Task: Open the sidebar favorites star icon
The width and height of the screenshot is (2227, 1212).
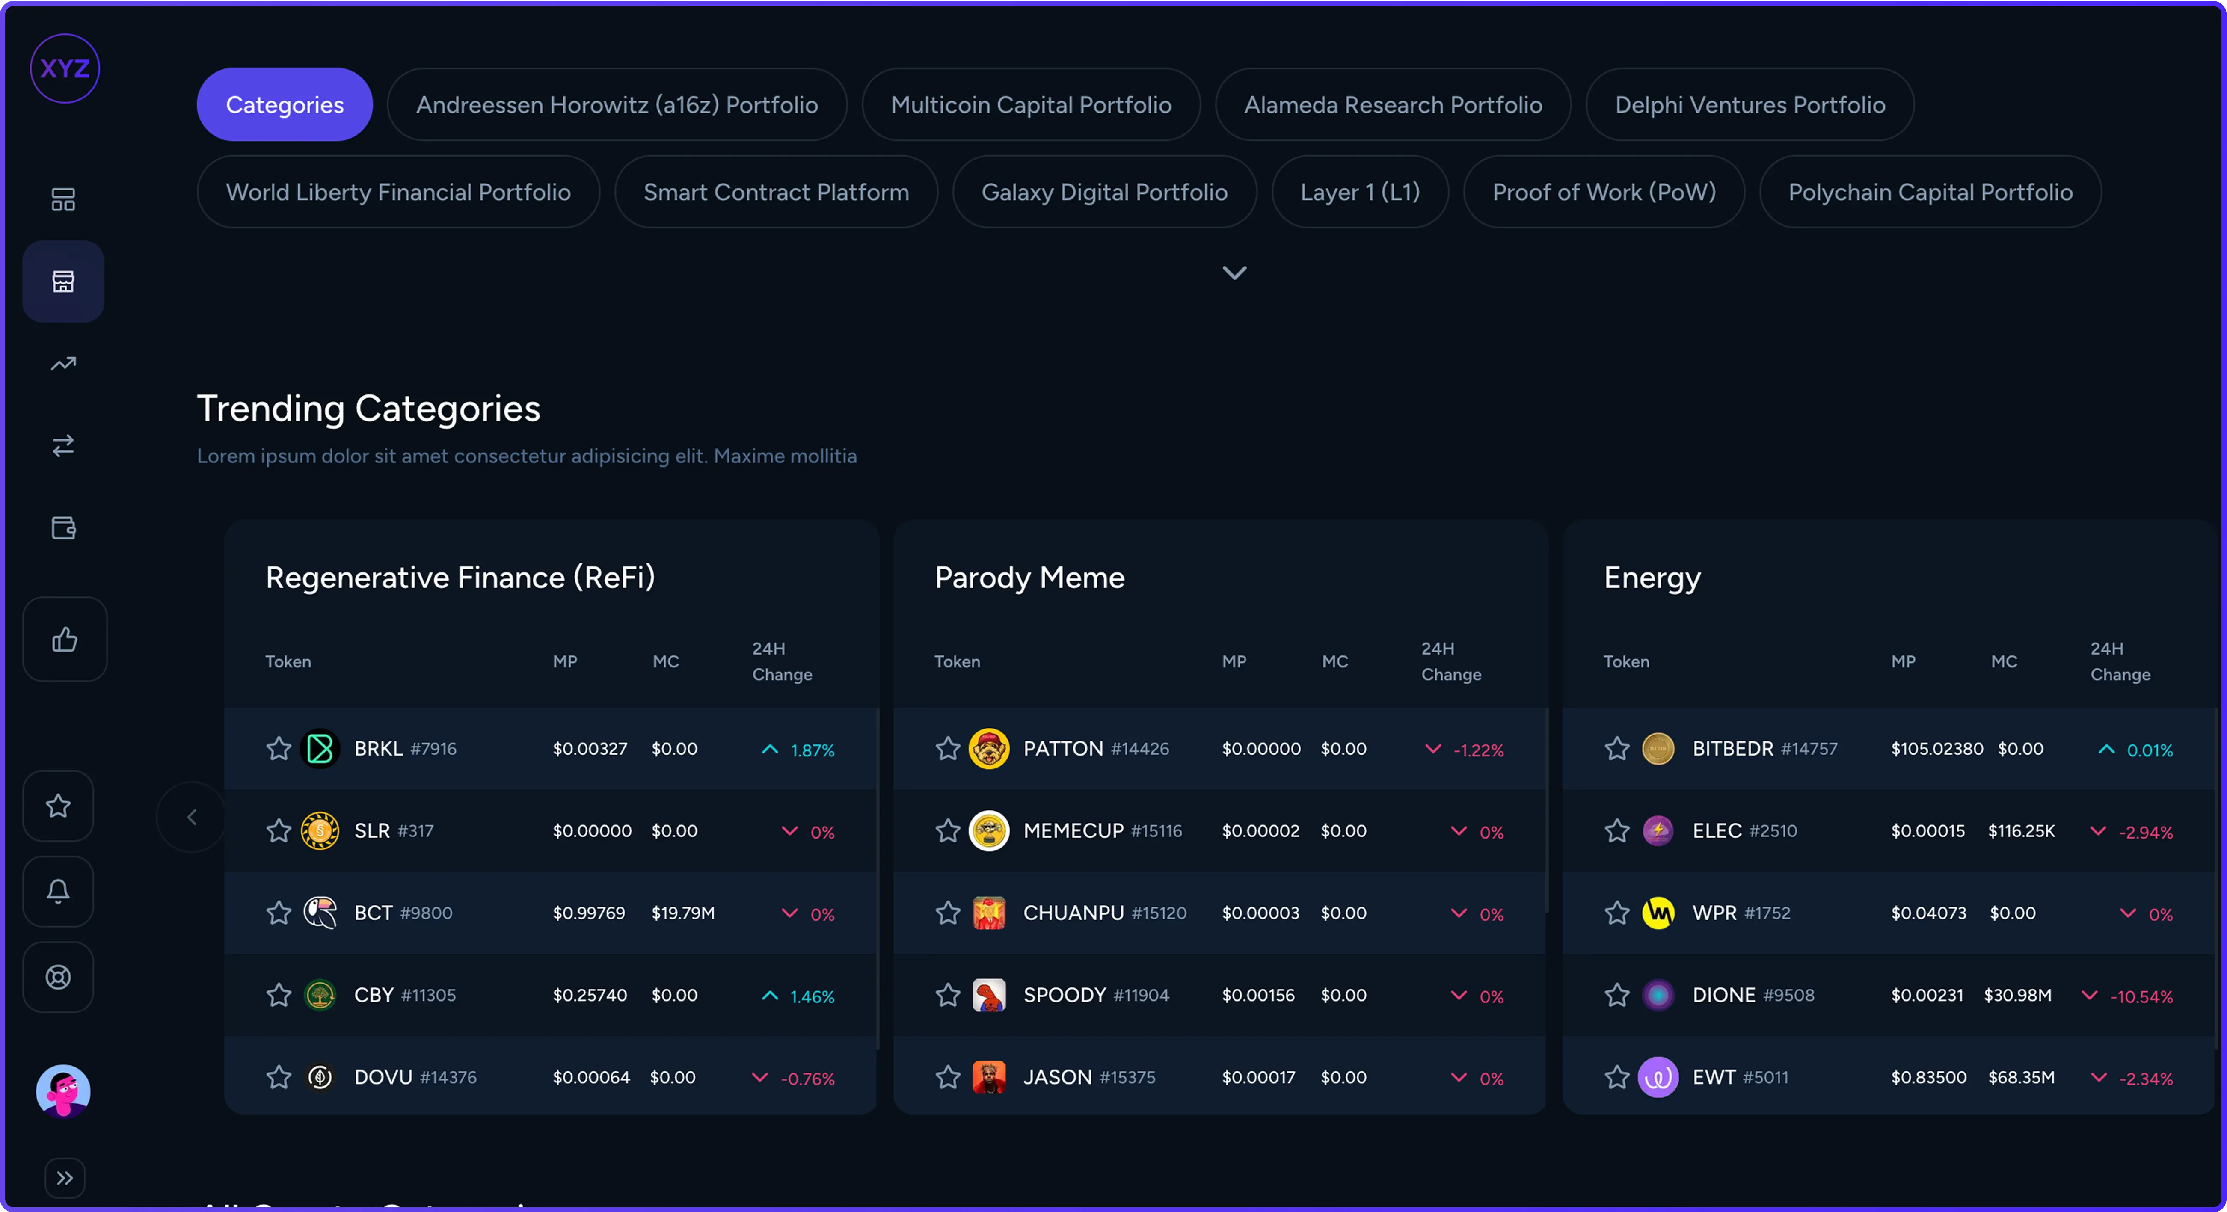Action: point(58,806)
